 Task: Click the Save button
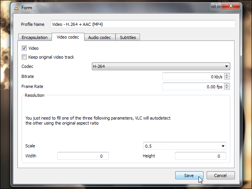(x=189, y=175)
